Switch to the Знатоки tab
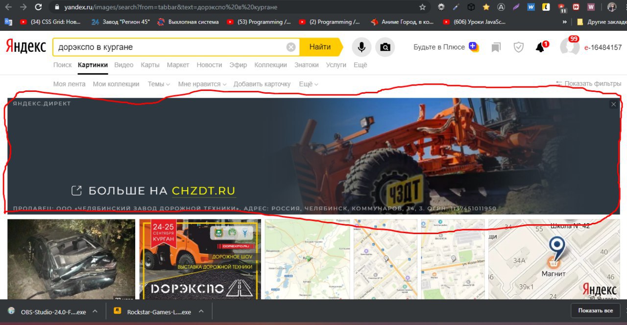The image size is (627, 325). point(306,65)
